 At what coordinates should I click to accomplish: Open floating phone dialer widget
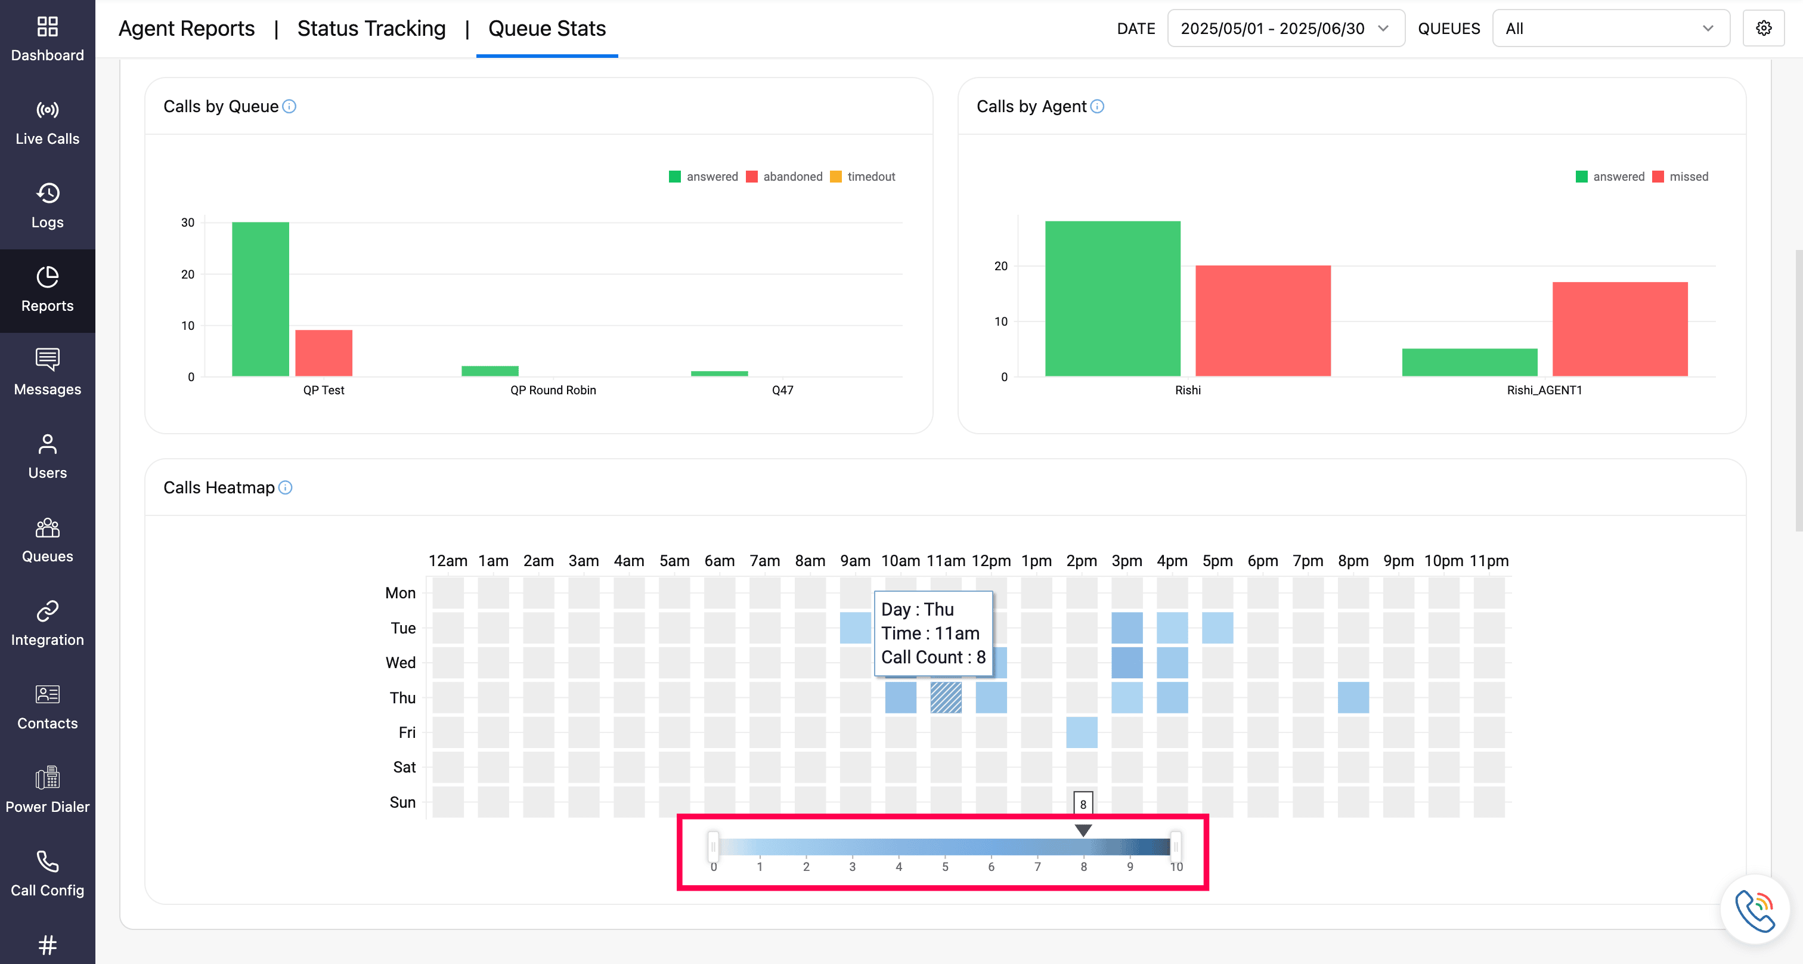tap(1754, 909)
